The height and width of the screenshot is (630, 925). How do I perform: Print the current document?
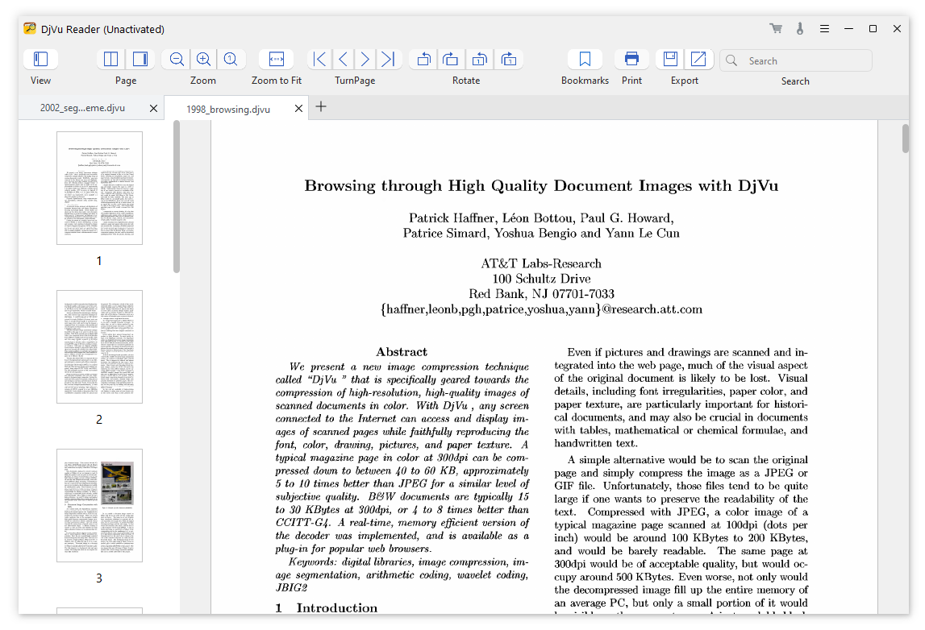click(631, 59)
